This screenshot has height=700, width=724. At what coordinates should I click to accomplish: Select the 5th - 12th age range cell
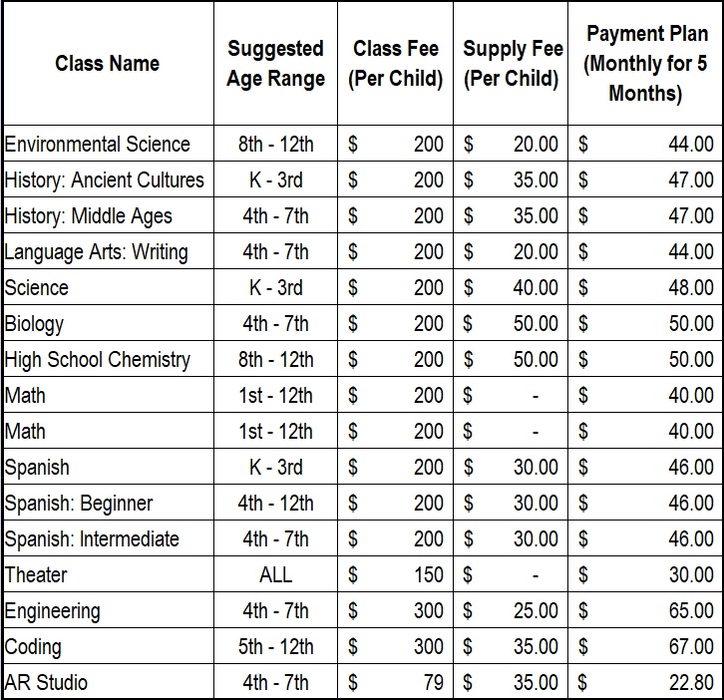coord(275,646)
